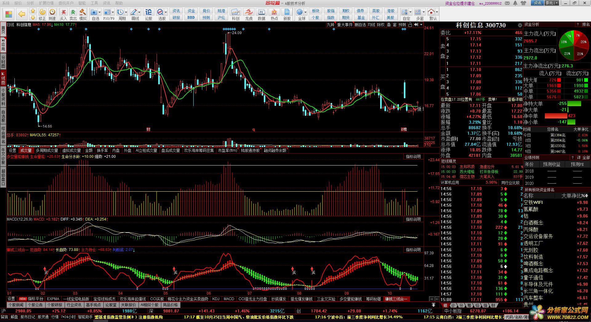
Task: Open the chart toolbar dropdown arrow
Action: tap(421, 25)
